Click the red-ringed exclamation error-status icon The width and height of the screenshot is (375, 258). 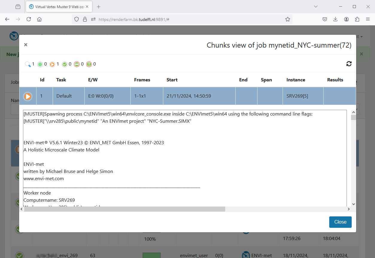coord(89,64)
